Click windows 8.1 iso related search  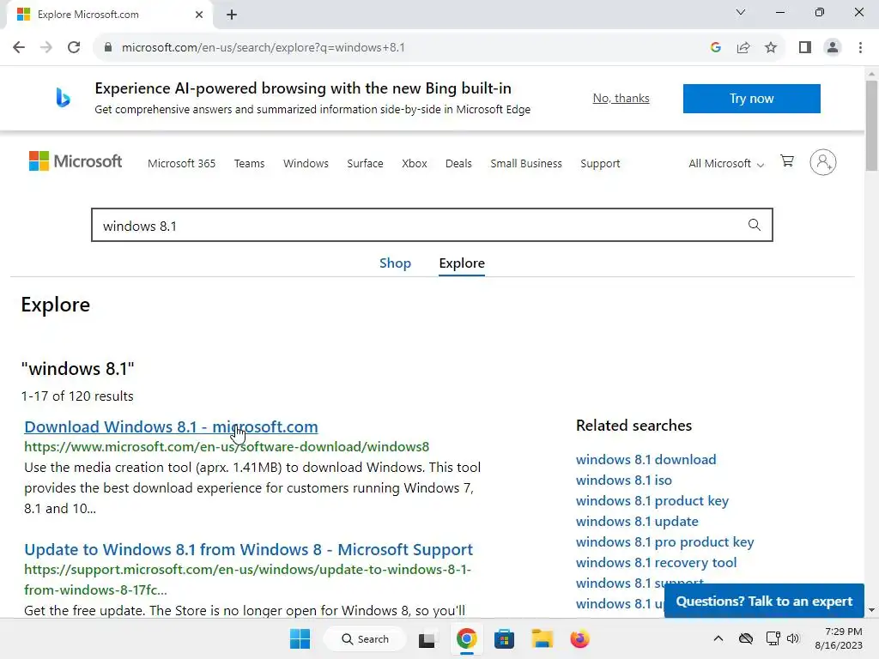624,481
